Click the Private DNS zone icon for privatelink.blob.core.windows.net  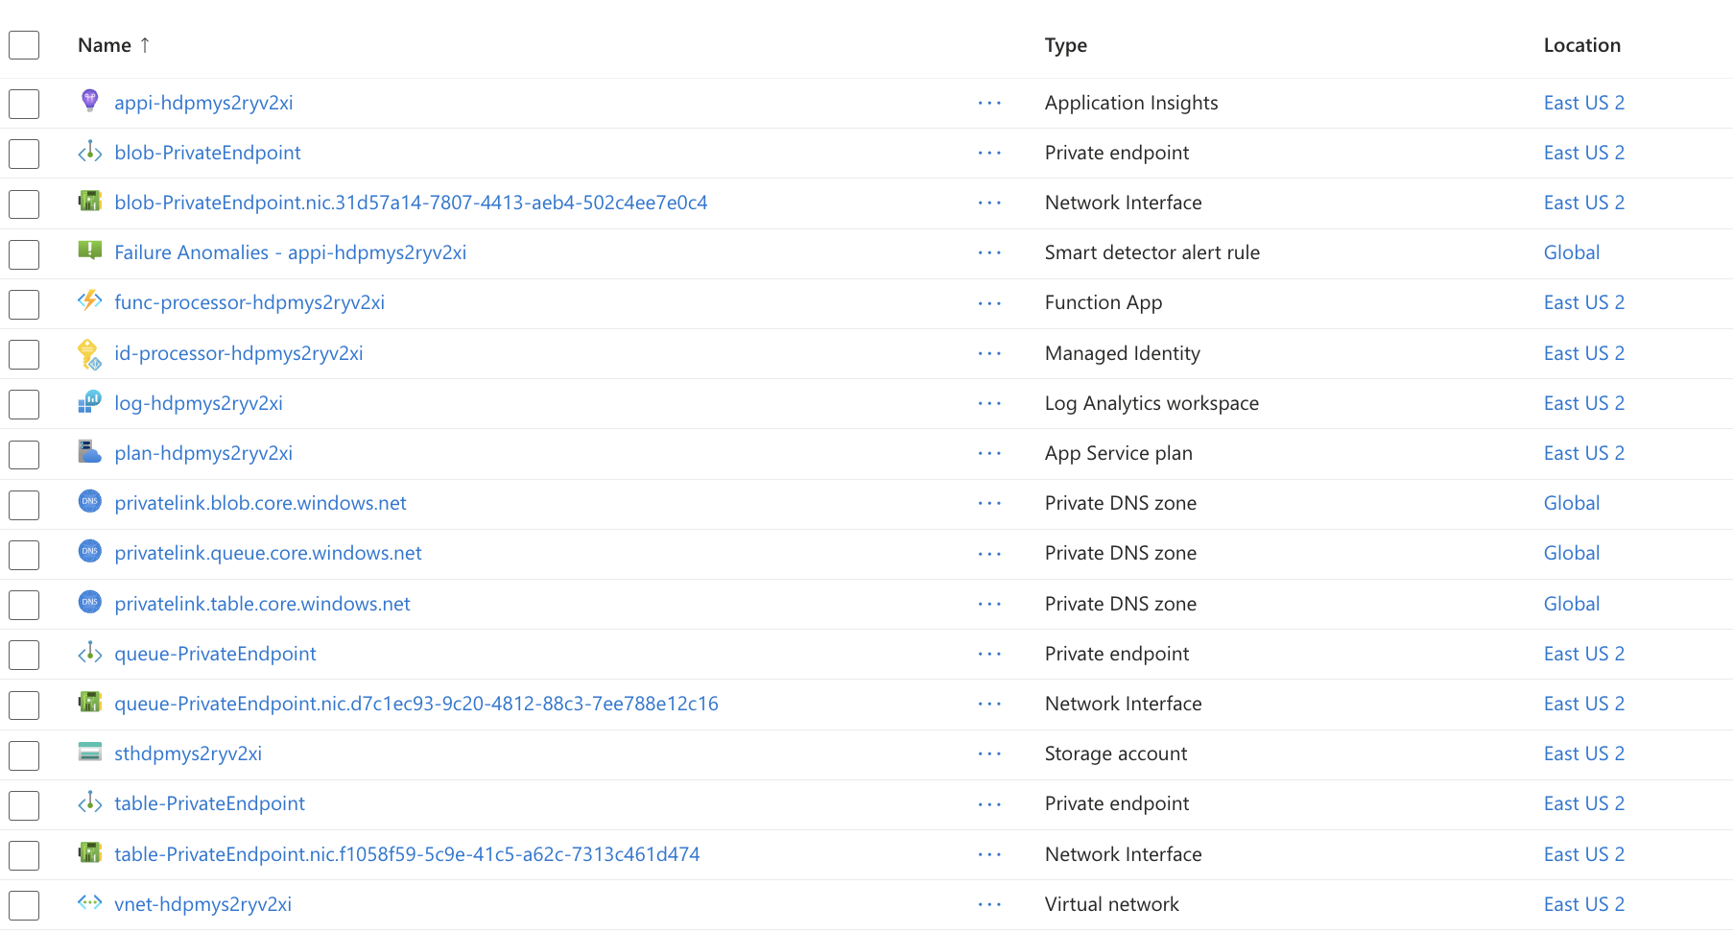coord(89,502)
